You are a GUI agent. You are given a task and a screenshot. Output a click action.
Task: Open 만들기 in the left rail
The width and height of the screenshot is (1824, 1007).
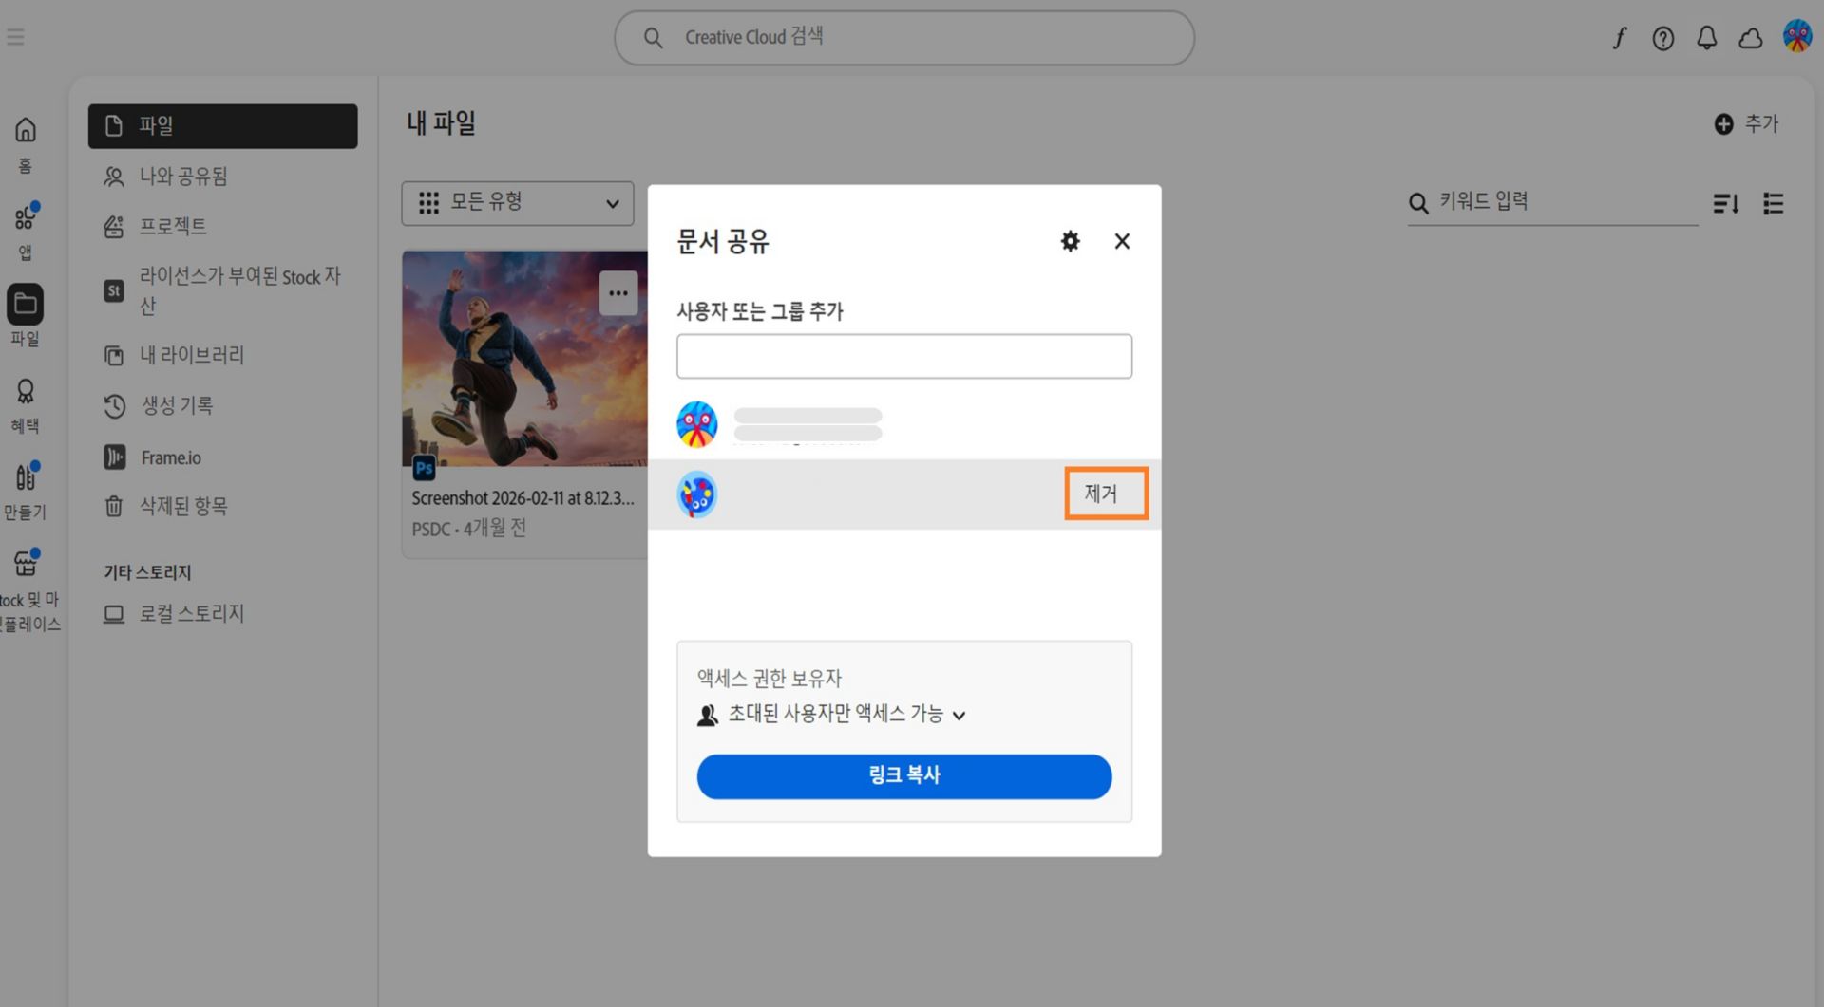(x=26, y=492)
